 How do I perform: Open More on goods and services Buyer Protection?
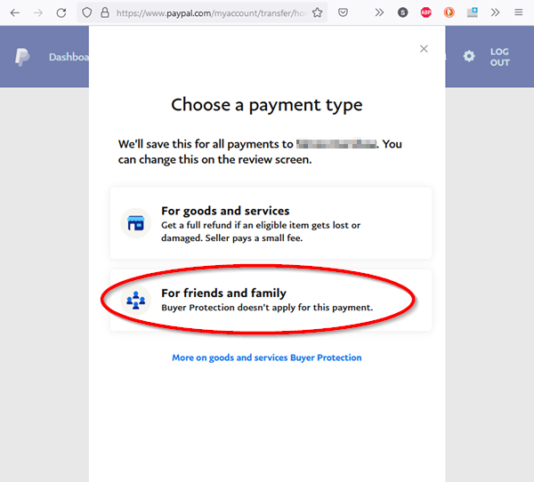tap(267, 357)
